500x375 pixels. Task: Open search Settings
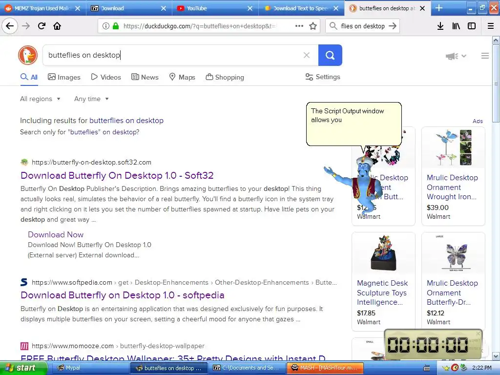click(x=323, y=77)
